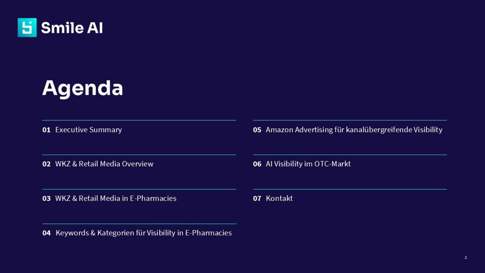The width and height of the screenshot is (485, 273).
Task: Click the agenda number 07
Action: point(257,199)
